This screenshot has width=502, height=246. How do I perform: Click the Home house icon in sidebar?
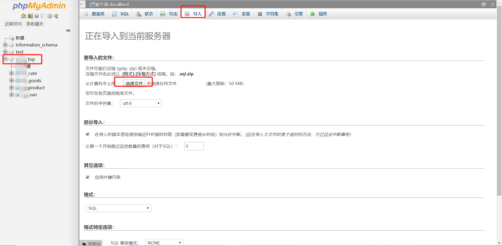(23, 16)
